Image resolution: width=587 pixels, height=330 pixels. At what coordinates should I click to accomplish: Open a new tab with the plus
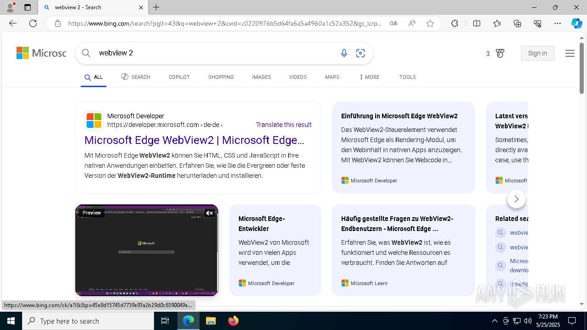tap(156, 7)
